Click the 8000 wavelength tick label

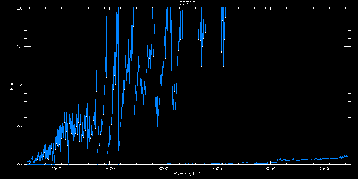[270, 169]
